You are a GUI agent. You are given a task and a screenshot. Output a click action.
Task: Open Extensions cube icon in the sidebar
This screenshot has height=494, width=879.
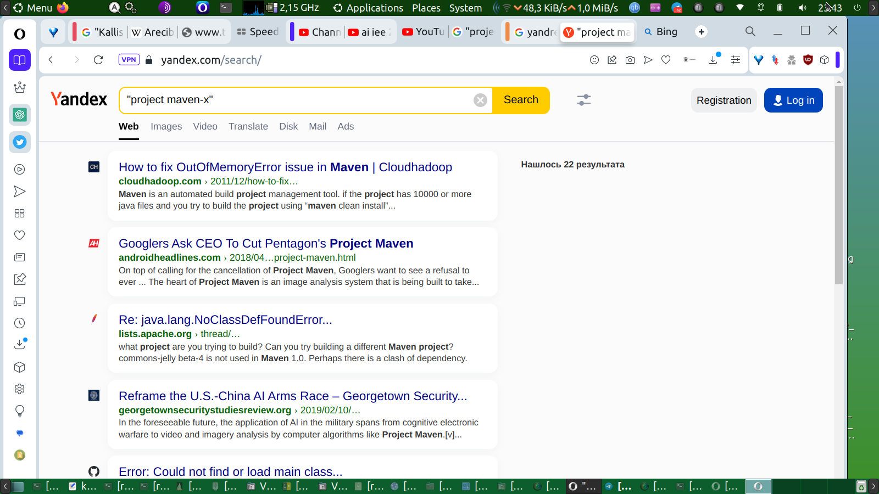20,367
